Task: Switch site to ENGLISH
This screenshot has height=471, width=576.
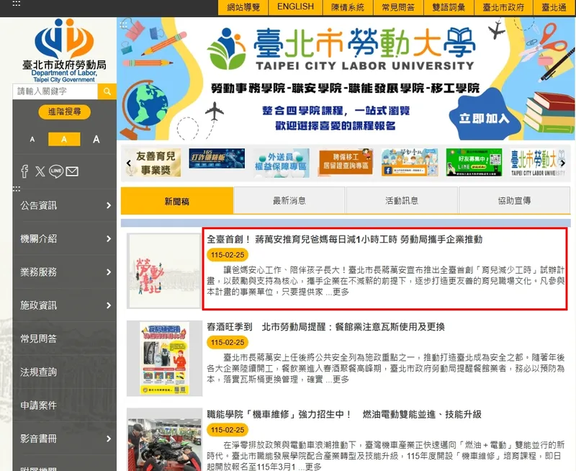Action: (x=295, y=7)
